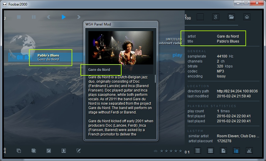266x161 pixels.
Task: Click the WSH Panel Mod title bar
Action: 121,24
